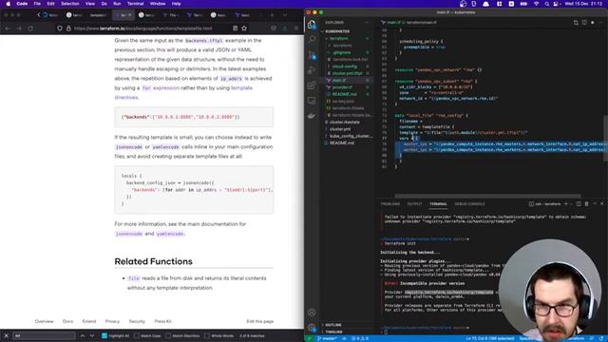Open the Selection menu in menu bar
The width and height of the screenshot is (608, 342).
(x=70, y=4)
